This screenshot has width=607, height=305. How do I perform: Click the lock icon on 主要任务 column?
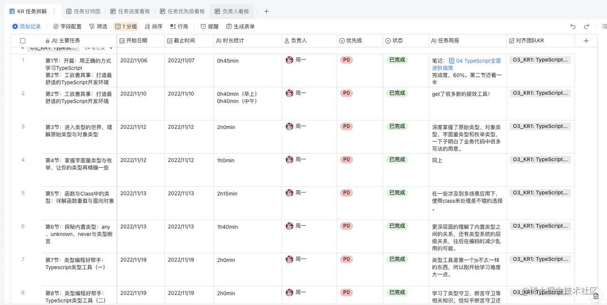tap(47, 40)
